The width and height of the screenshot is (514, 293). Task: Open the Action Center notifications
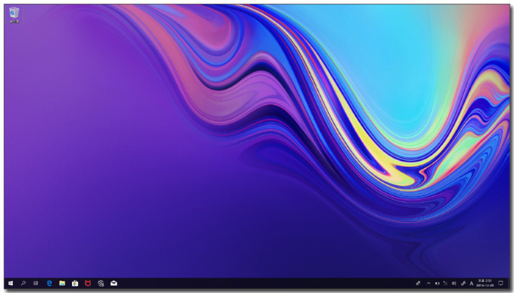click(x=501, y=283)
